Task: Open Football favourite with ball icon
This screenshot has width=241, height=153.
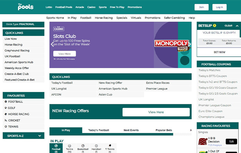Action: 24,102
